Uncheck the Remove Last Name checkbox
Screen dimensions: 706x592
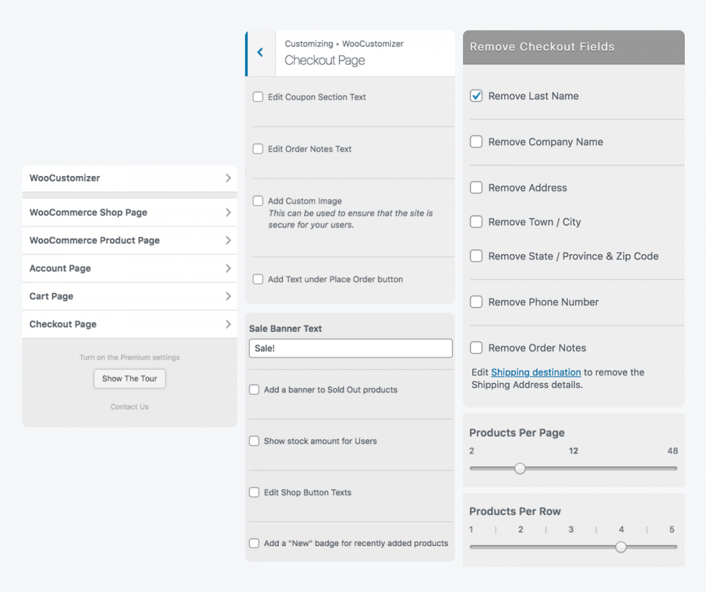tap(477, 96)
